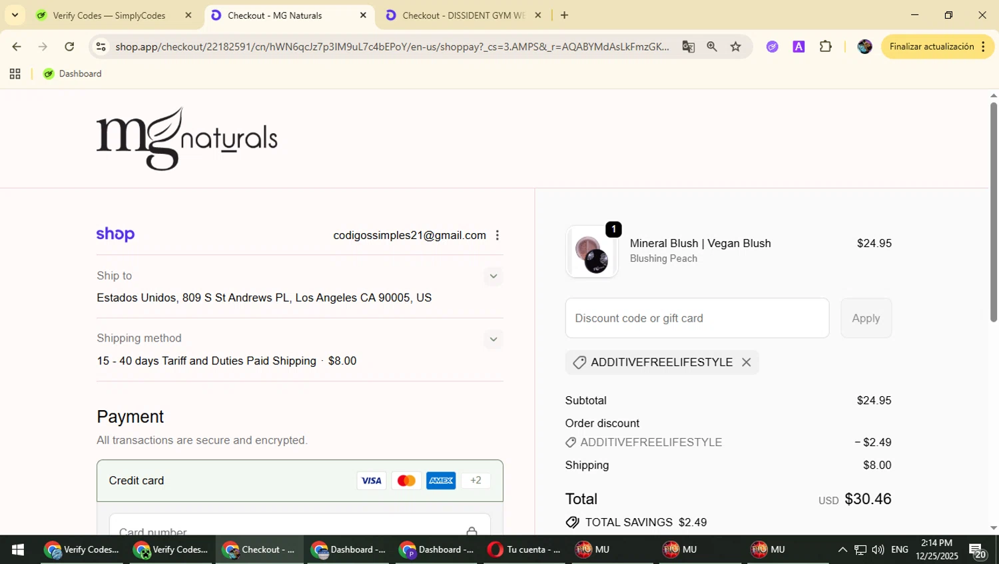The width and height of the screenshot is (999, 564).
Task: Open Checkout Chrome window in taskbar
Action: tap(260, 550)
